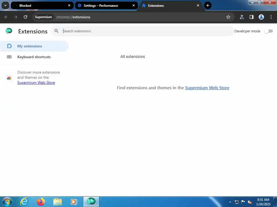277x207 pixels.
Task: Open sidebar Supermium Web Store link
Action: coord(36,82)
